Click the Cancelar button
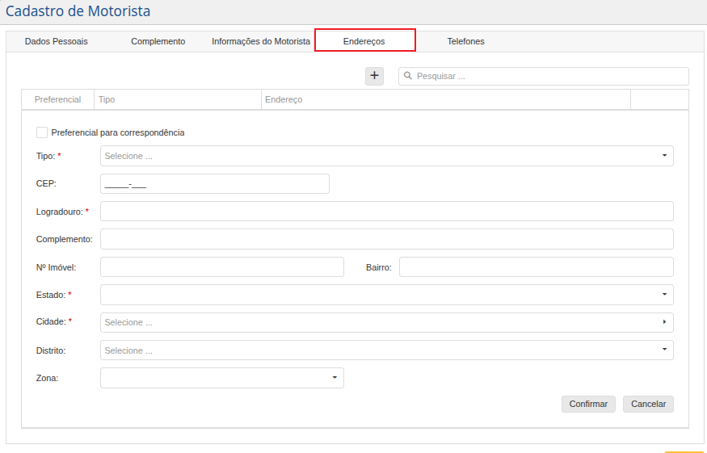707x453 pixels. click(648, 404)
